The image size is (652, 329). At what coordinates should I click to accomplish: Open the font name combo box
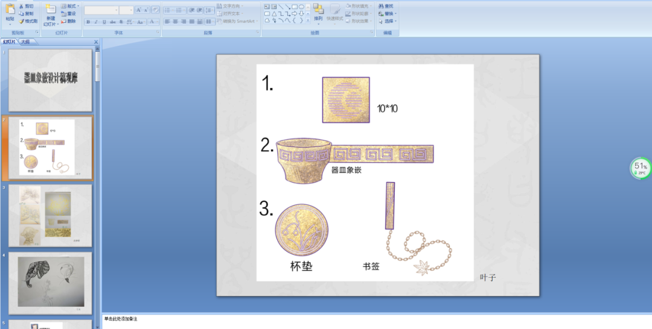click(101, 10)
